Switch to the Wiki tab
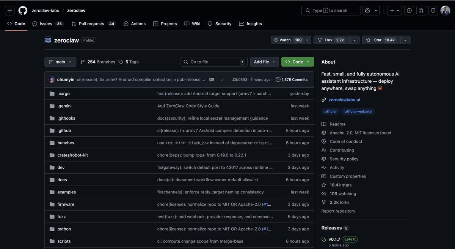 coord(192,24)
